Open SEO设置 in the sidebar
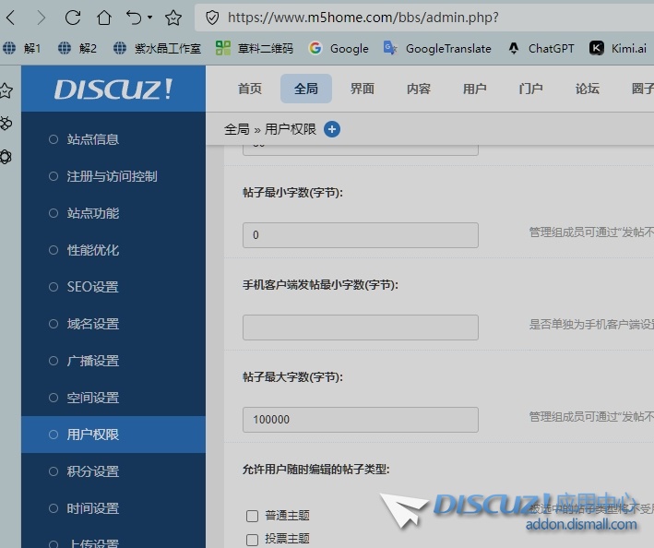 point(113,287)
